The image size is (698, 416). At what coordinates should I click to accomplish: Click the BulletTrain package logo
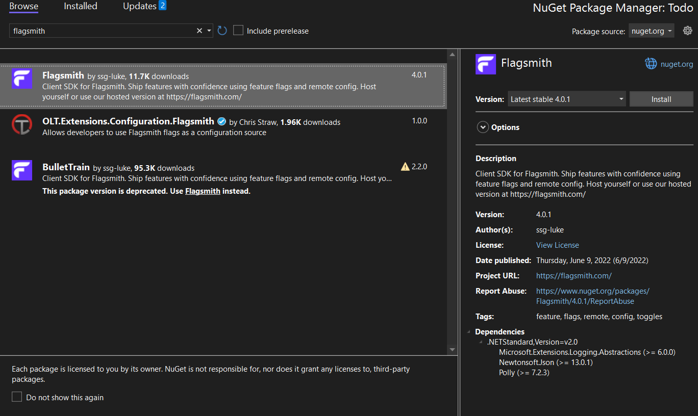22,170
